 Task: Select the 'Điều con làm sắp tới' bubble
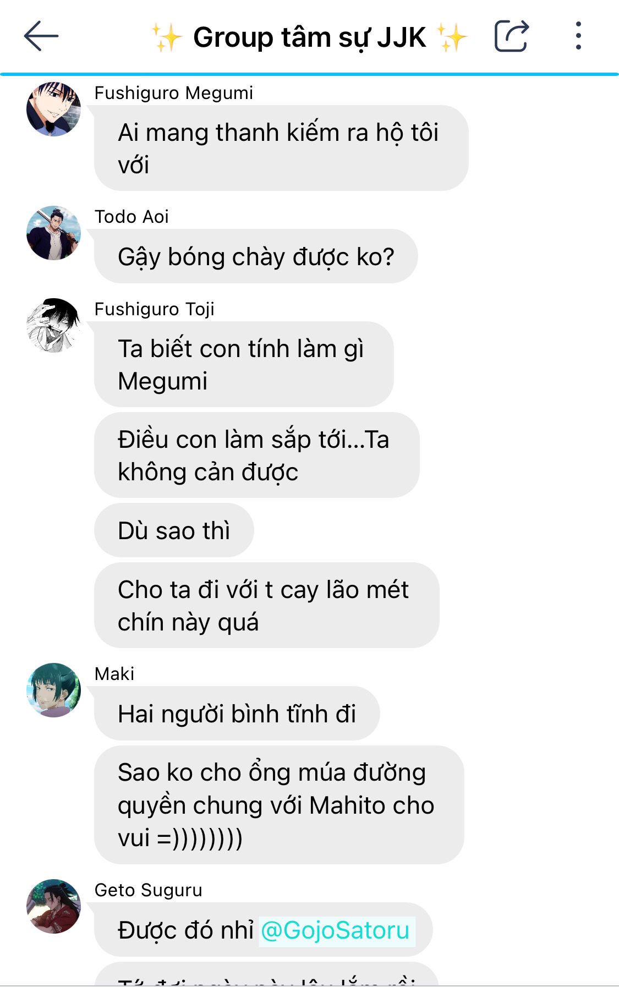(x=257, y=455)
